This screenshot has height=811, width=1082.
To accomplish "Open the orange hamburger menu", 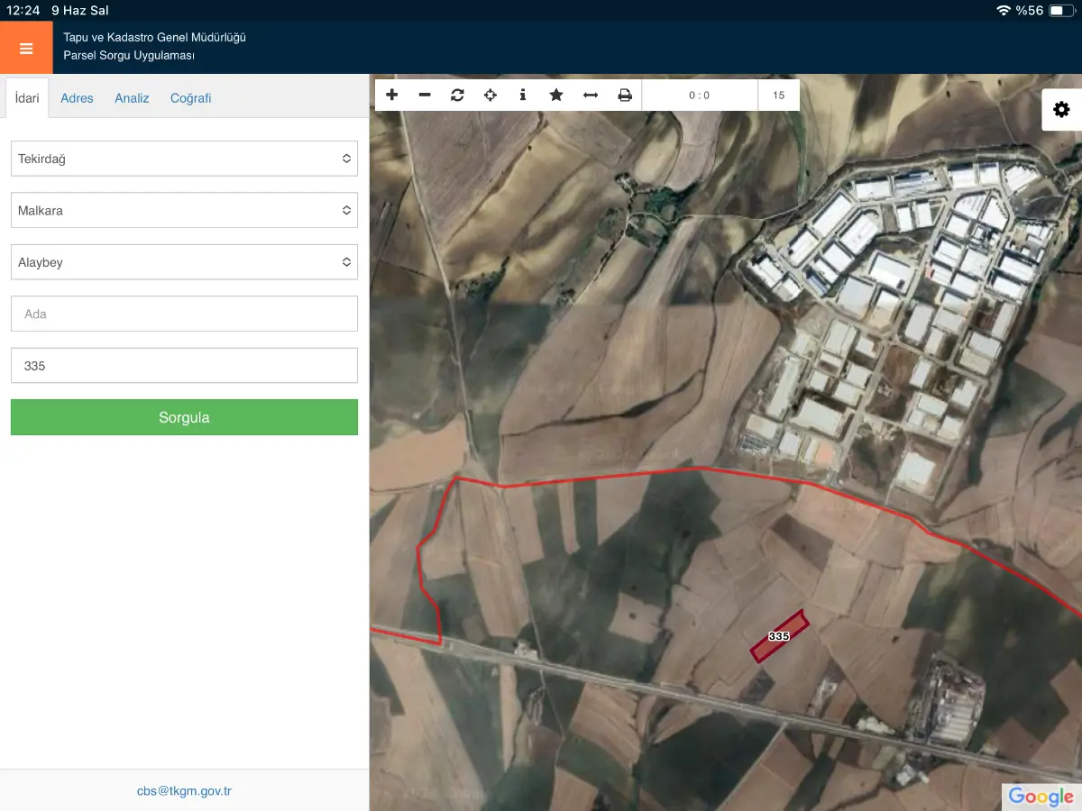I will coord(26,48).
